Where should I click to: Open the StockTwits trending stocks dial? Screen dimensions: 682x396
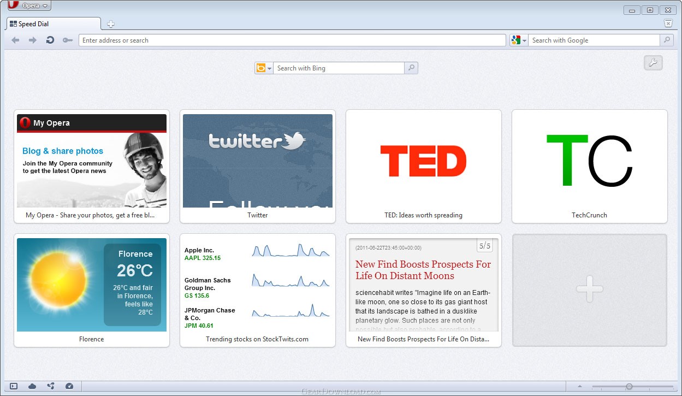(x=258, y=285)
